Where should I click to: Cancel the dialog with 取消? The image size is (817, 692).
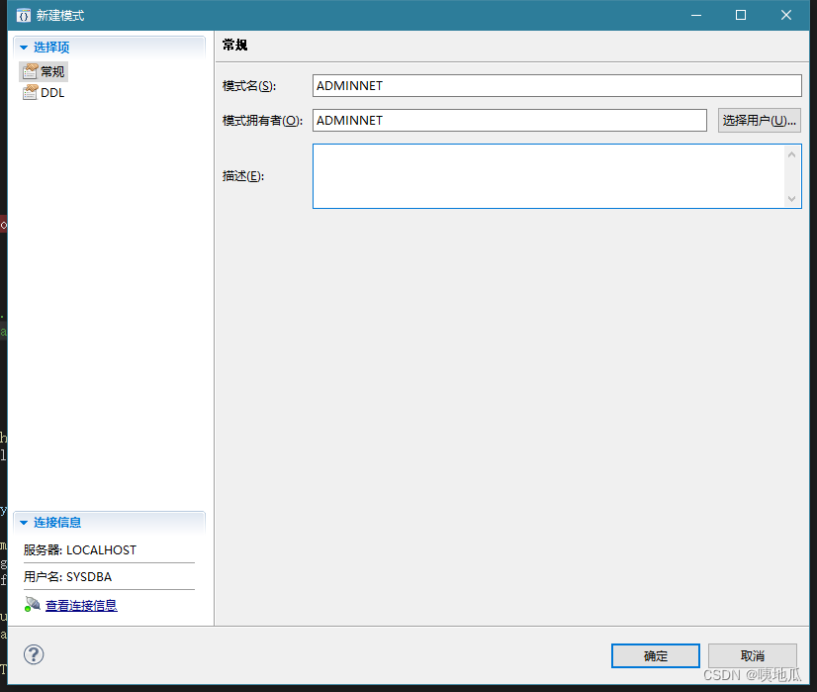[752, 655]
